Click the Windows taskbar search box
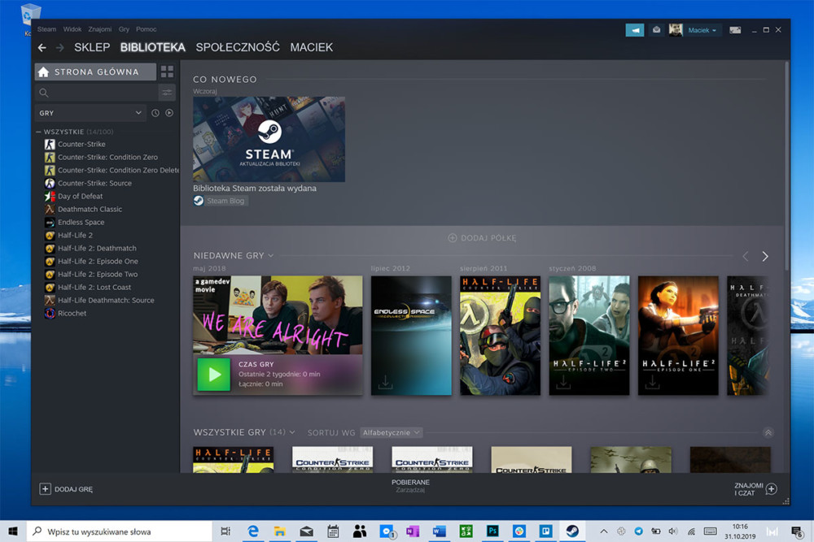814x542 pixels. tap(120, 531)
